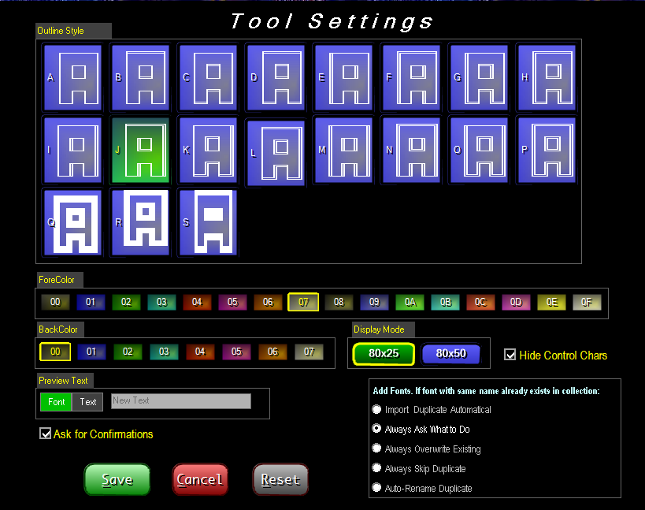Switch display mode to 80x50
Viewport: 645px width, 510px height.
451,355
